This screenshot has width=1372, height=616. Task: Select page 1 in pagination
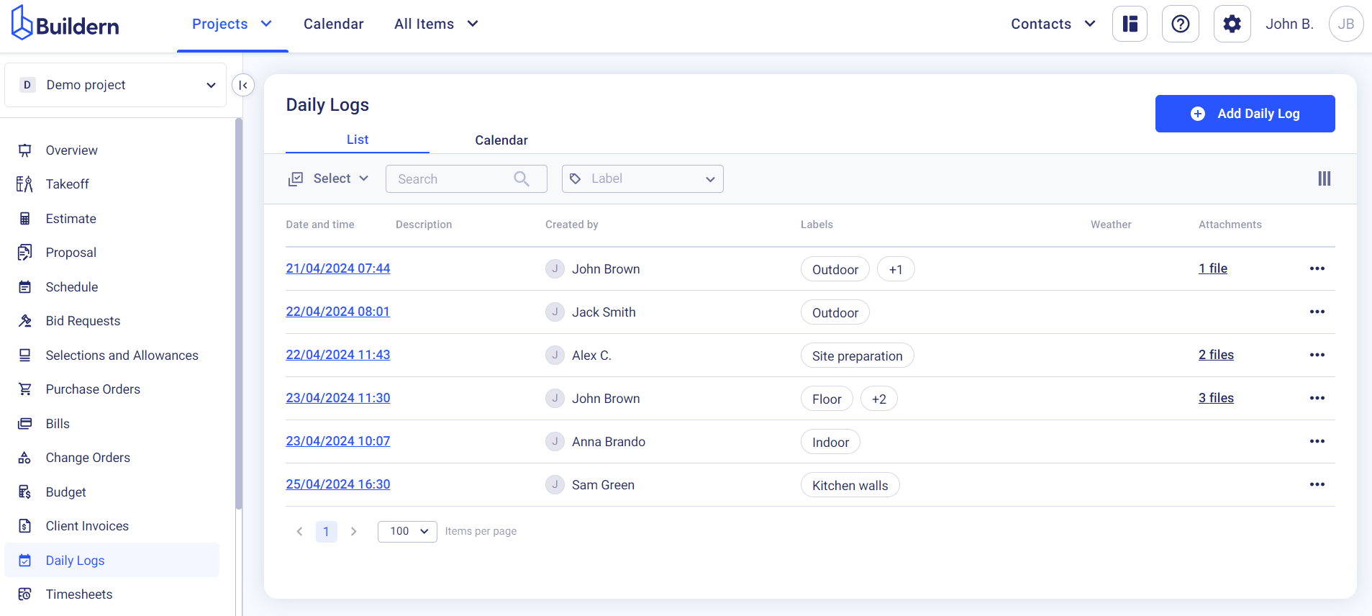point(326,531)
